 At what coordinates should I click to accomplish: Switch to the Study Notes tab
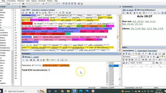142,51
